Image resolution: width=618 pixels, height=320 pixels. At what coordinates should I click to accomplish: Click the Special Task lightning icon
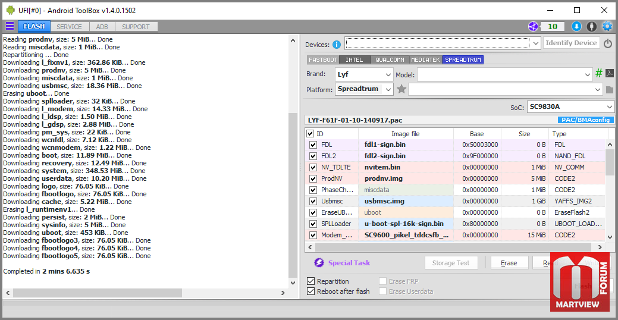(x=319, y=263)
